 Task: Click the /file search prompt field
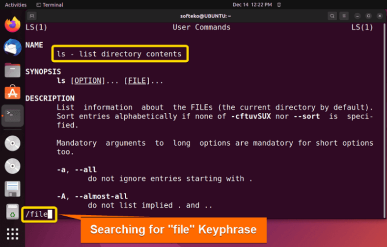point(39,214)
